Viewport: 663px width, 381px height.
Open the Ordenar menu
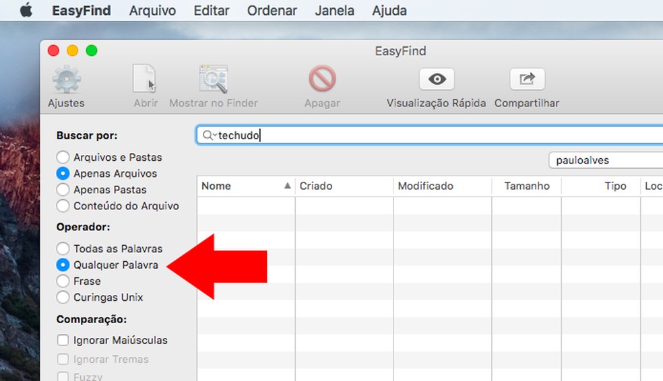272,10
